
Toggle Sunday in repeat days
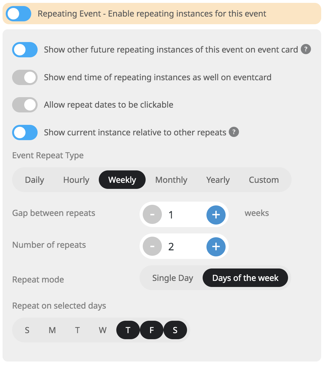(27, 330)
